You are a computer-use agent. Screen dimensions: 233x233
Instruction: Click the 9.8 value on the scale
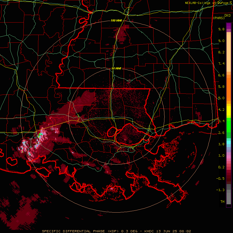(x=221, y=29)
